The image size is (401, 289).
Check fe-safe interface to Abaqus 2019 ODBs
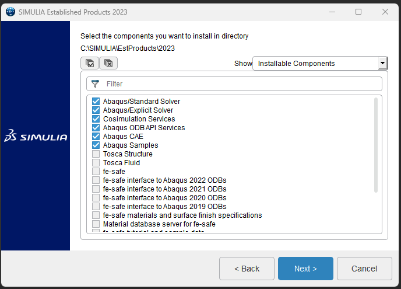(x=96, y=206)
